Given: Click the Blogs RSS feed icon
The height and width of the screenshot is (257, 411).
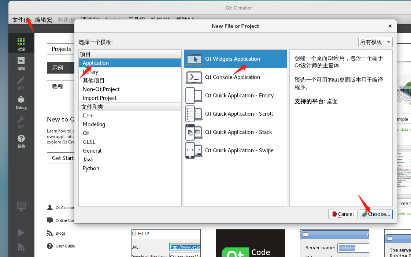Looking at the screenshot, I should (x=50, y=233).
